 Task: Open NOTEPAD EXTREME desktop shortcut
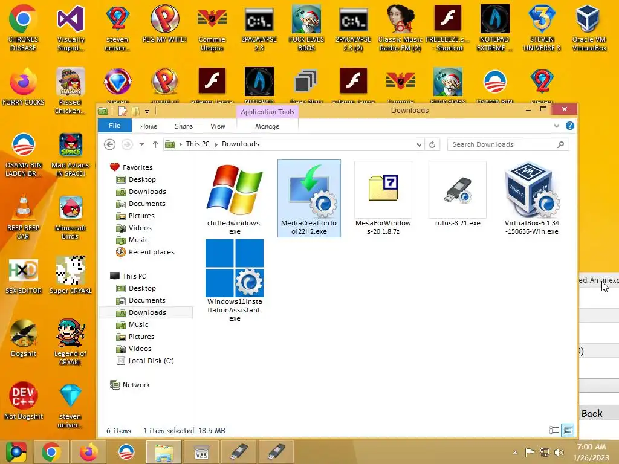pos(494,28)
